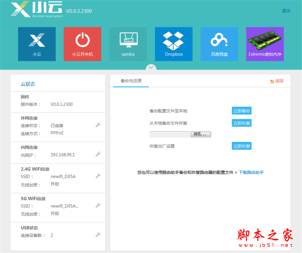Click the 备份配置文件至本地 label
This screenshot has height=253, width=302.
click(x=169, y=111)
